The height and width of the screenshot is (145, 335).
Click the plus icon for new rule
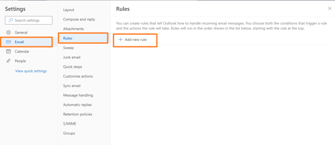point(120,40)
